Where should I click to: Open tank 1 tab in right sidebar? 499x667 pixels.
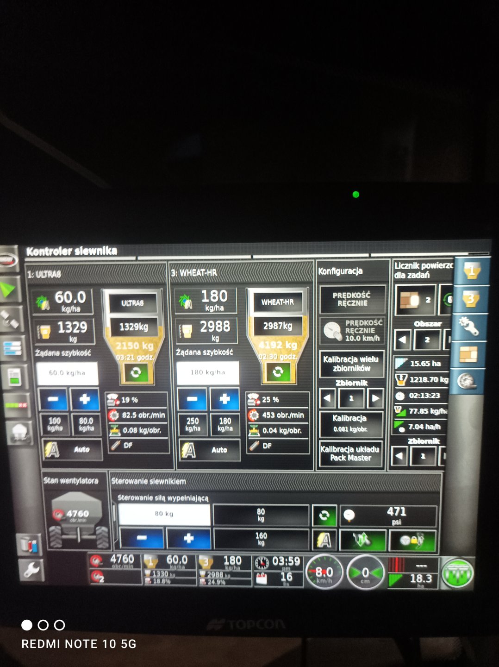[x=471, y=271]
